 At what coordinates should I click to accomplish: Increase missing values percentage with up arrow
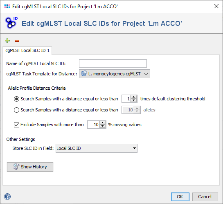(x=103, y=123)
